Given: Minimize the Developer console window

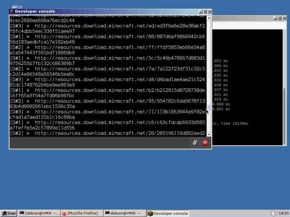Looking at the screenshot, I should (201, 12).
